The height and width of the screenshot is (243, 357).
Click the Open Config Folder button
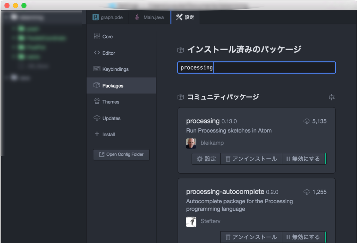pos(121,155)
